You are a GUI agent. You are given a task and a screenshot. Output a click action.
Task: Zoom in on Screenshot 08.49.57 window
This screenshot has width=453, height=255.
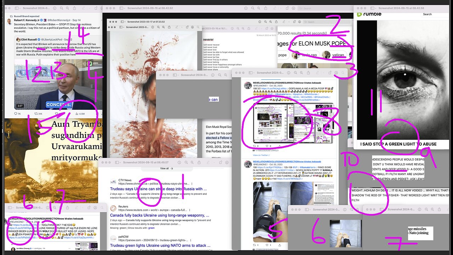[x=192, y=163]
